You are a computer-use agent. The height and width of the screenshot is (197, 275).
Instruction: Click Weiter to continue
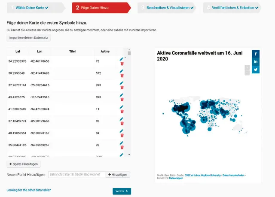122,191
